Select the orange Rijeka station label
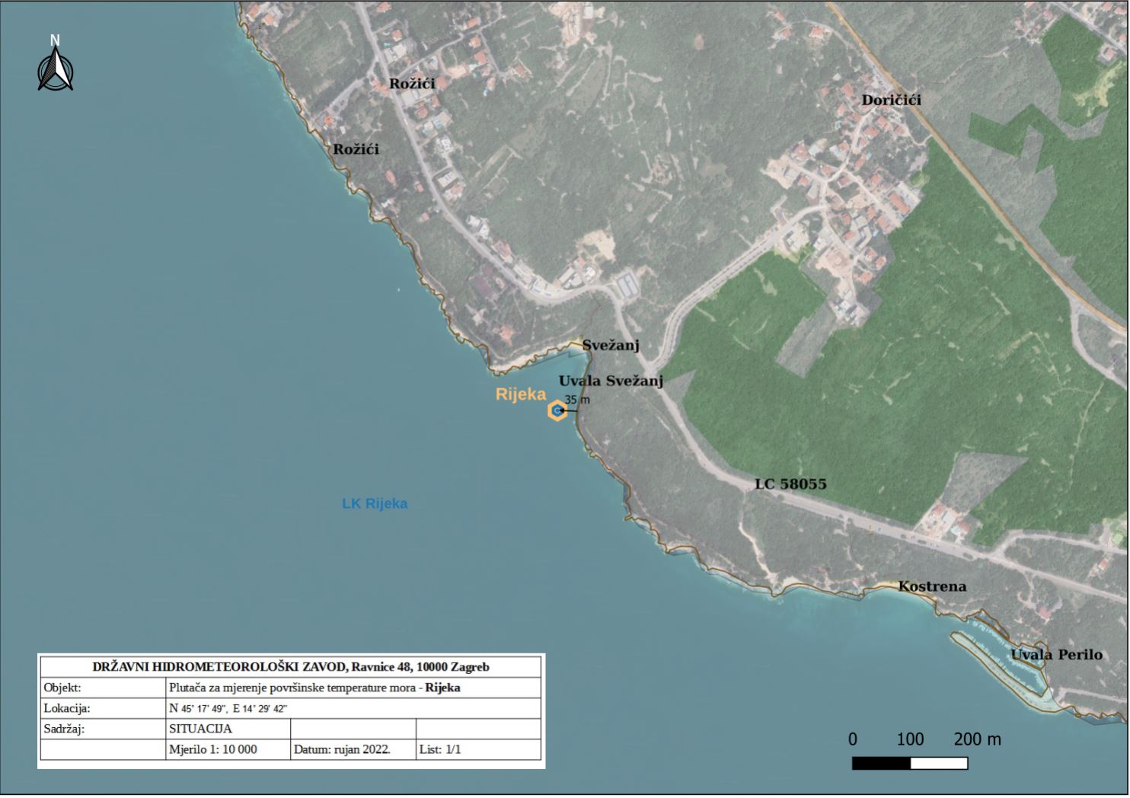Screen dimensions: 1130x798 tap(521, 394)
